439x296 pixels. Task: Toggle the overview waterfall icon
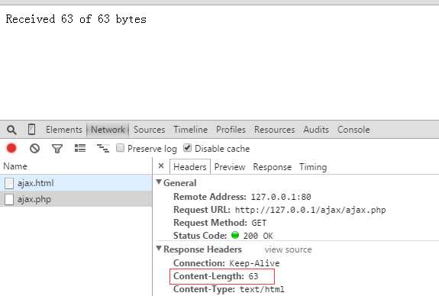(103, 148)
